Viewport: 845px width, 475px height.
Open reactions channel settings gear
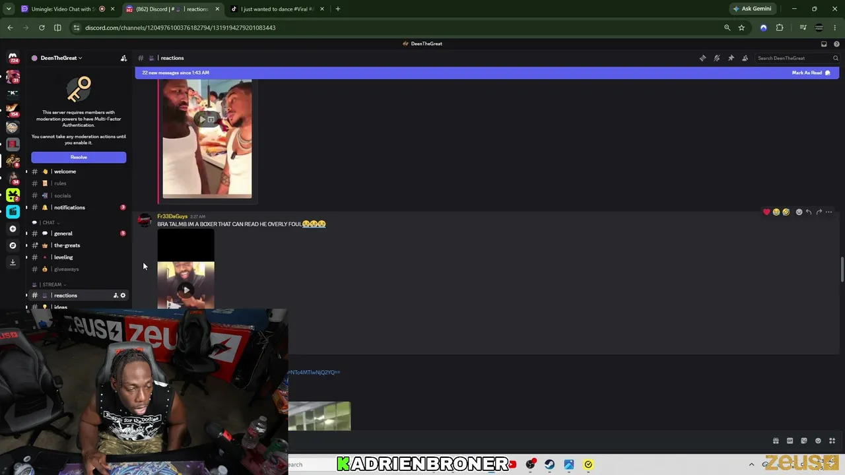(123, 296)
